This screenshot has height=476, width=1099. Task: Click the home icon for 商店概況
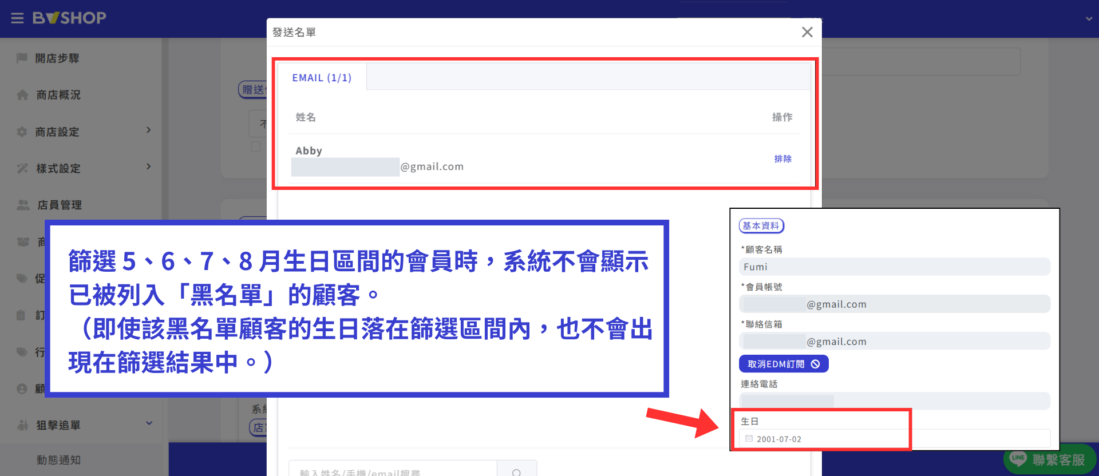pos(22,95)
